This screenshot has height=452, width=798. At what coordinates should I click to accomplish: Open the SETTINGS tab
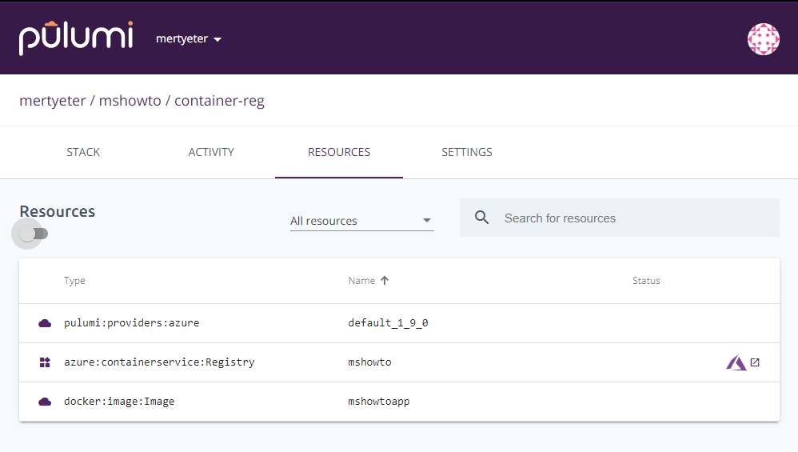tap(467, 152)
